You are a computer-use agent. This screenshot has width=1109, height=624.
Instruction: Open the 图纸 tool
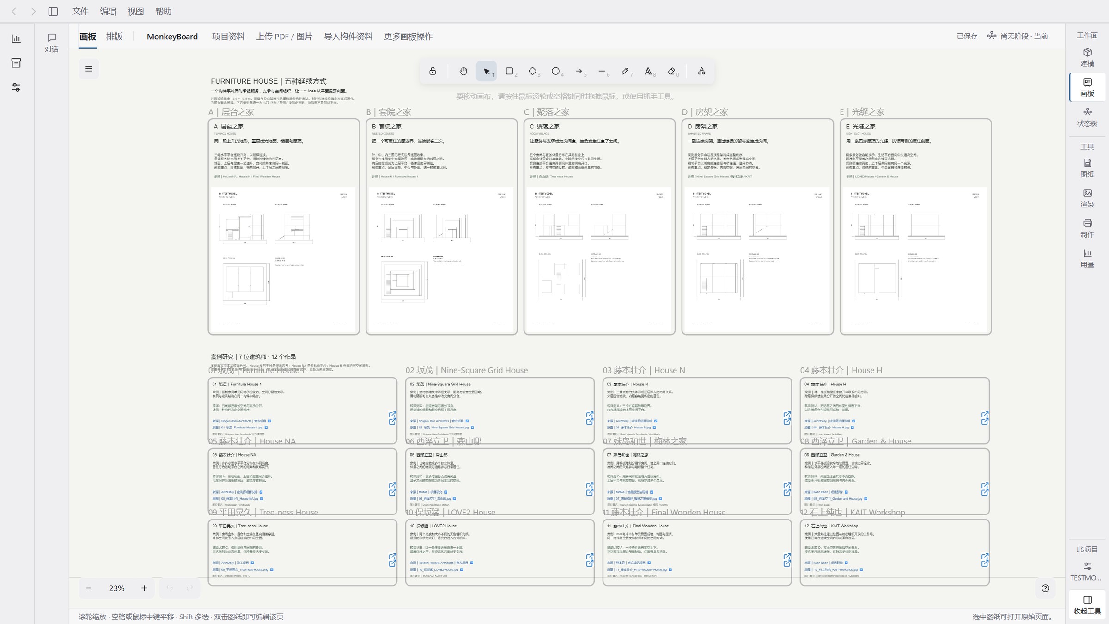[1087, 168]
